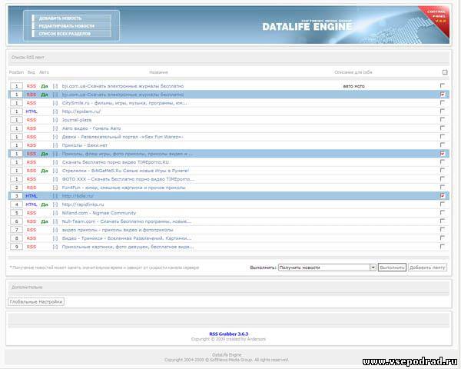This screenshot has width=461, height=369.
Task: Open the 'Приколы - Ёжки.нет' feed link
Action: tap(85, 145)
